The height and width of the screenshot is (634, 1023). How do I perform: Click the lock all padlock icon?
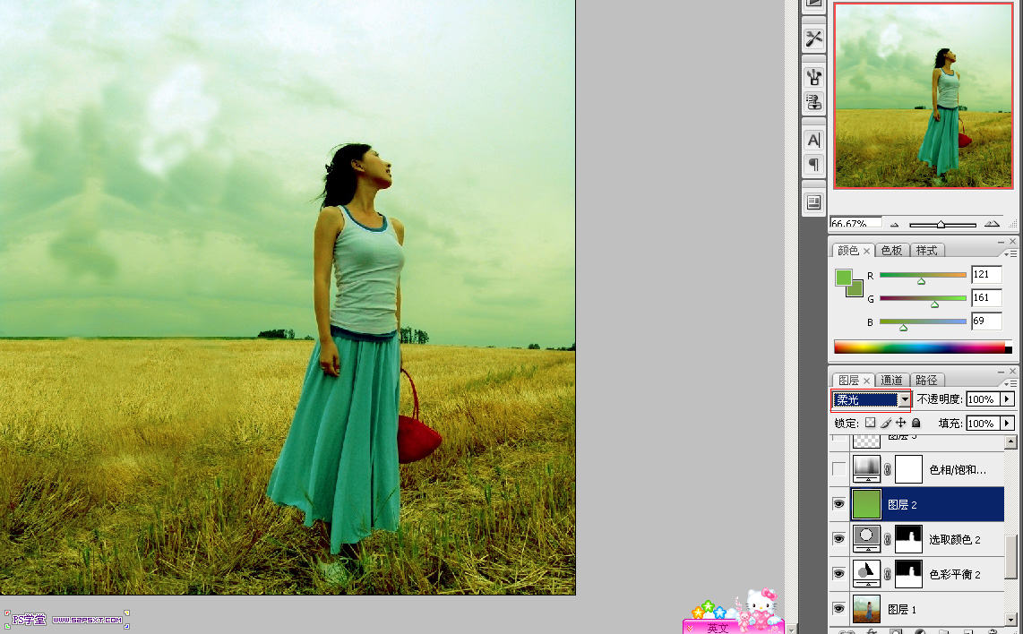916,423
